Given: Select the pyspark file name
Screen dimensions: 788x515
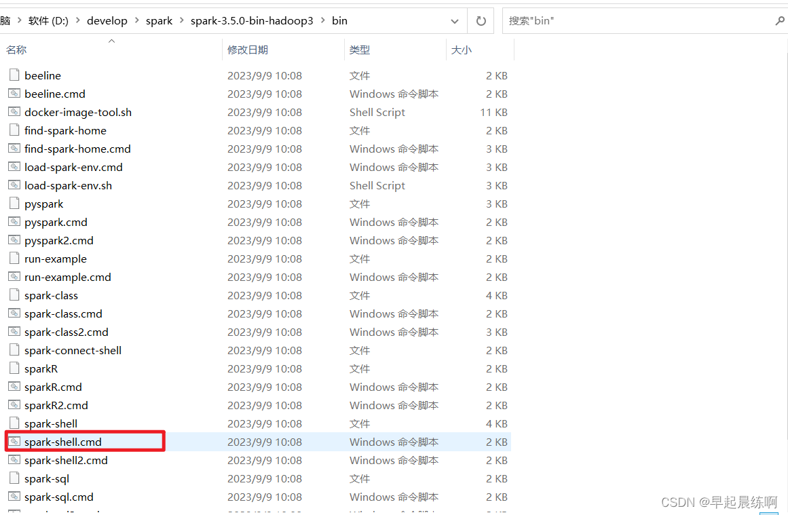Looking at the screenshot, I should click(x=43, y=204).
